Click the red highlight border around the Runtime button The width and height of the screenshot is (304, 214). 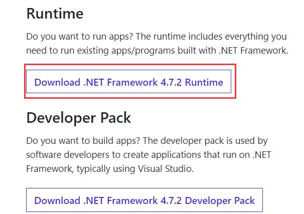(x=130, y=65)
